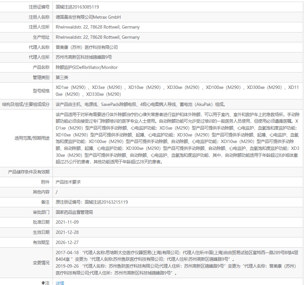
Task: Select product name 除颤监护仪Defibrillator/Monitor
Action: click(x=87, y=67)
